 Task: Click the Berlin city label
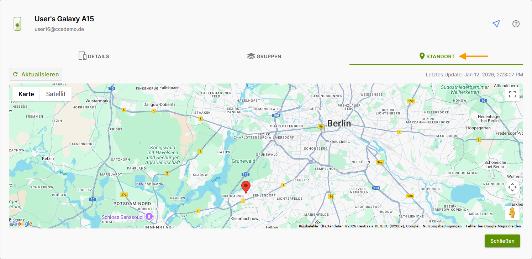[x=339, y=123]
